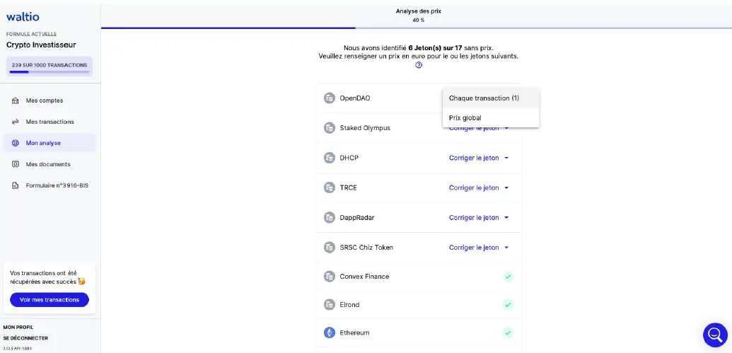Open Mon analyse in the sidebar
The image size is (732, 353).
click(x=43, y=143)
